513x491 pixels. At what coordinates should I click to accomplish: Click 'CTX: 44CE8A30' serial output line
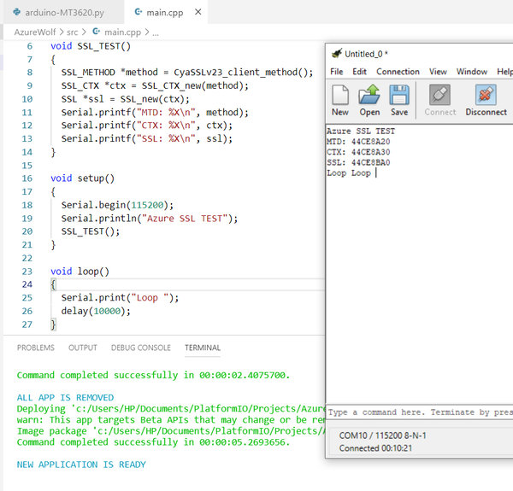click(358, 152)
